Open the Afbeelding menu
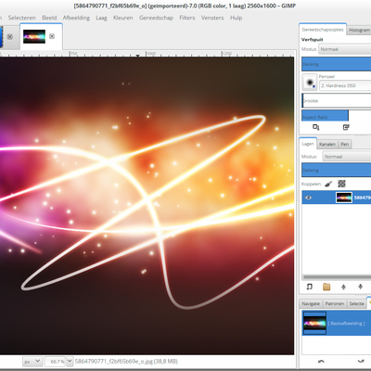371x371 pixels. (x=76, y=18)
